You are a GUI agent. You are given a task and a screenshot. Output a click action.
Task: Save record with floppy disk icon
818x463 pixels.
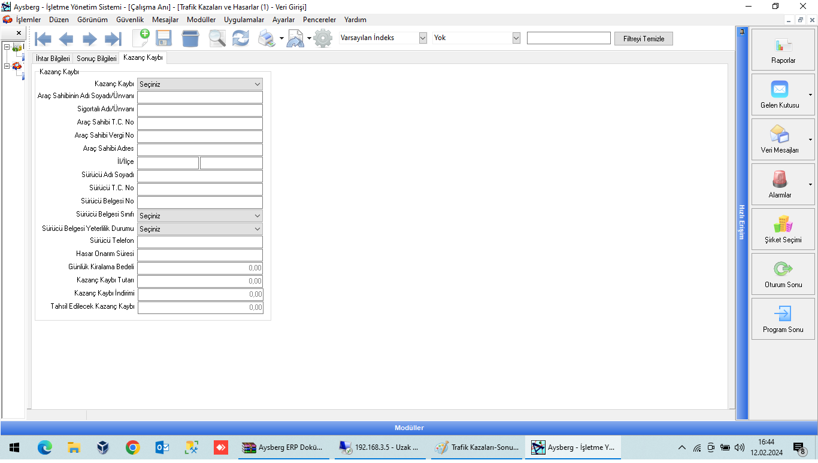[x=163, y=39]
